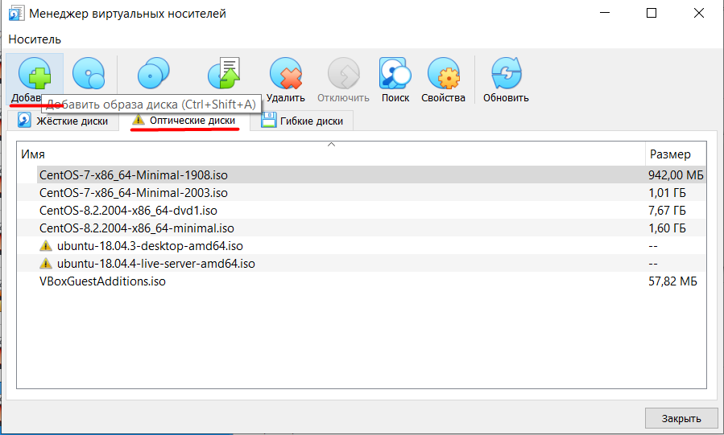Click the Create disk image icon

pyautogui.click(x=89, y=73)
